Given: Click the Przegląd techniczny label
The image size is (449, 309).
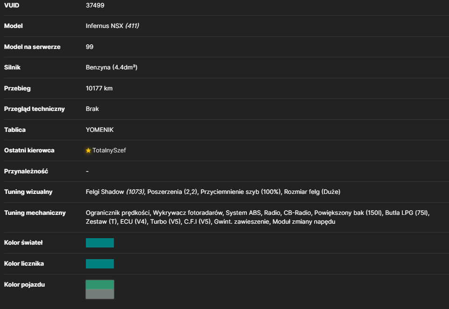Looking at the screenshot, I should click(35, 109).
